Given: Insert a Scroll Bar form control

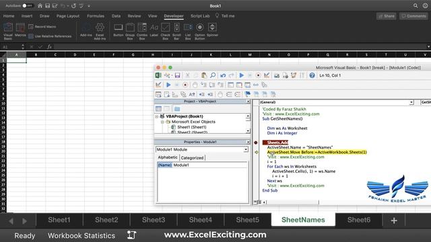Looking at the screenshot, I should point(176,32).
